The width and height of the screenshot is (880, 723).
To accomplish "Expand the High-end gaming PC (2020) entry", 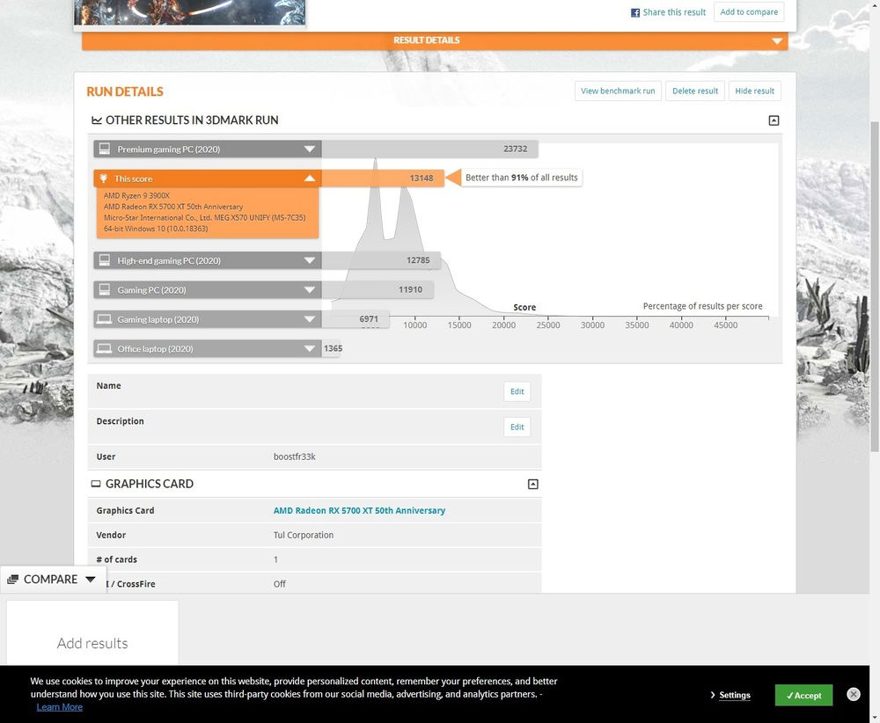I will [x=309, y=261].
